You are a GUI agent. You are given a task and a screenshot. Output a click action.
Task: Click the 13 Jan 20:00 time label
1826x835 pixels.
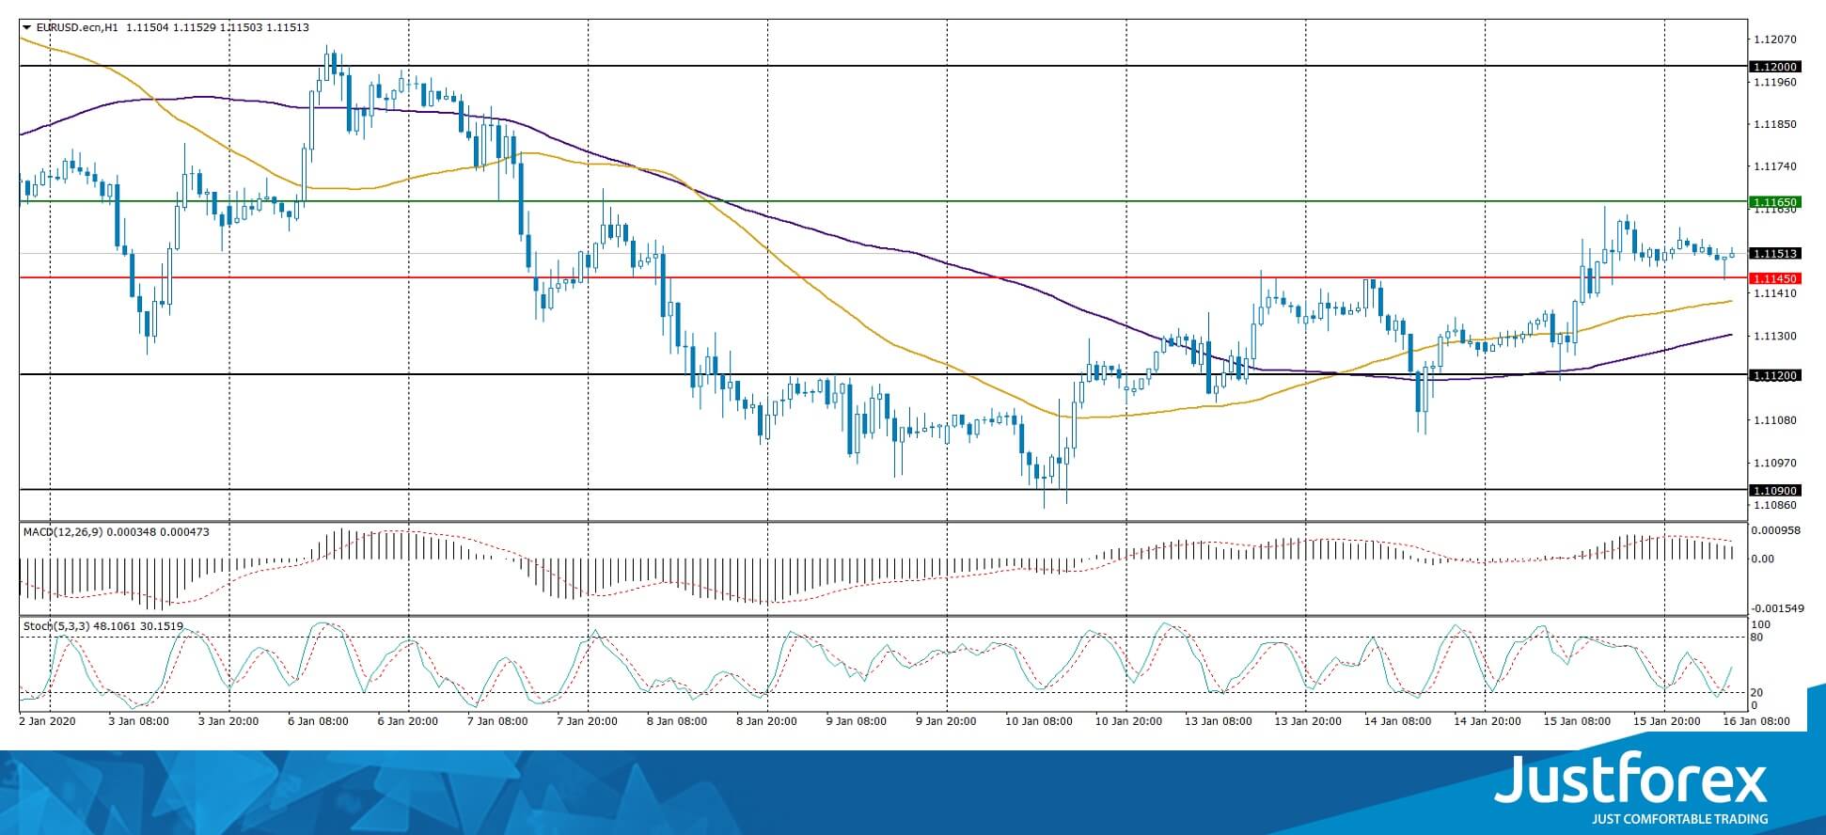[1308, 722]
